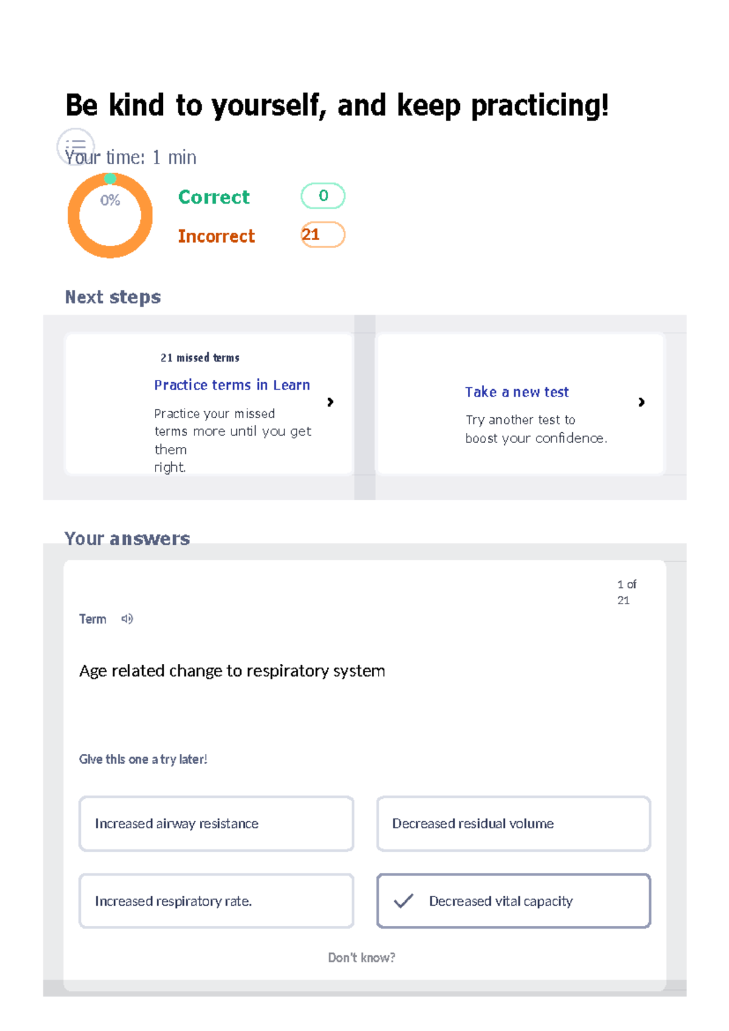Click the Don't know? link
This screenshot has width=729, height=1031.
[x=361, y=957]
